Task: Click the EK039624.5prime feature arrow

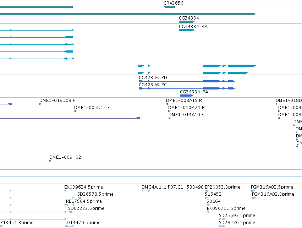Action: (65, 191)
